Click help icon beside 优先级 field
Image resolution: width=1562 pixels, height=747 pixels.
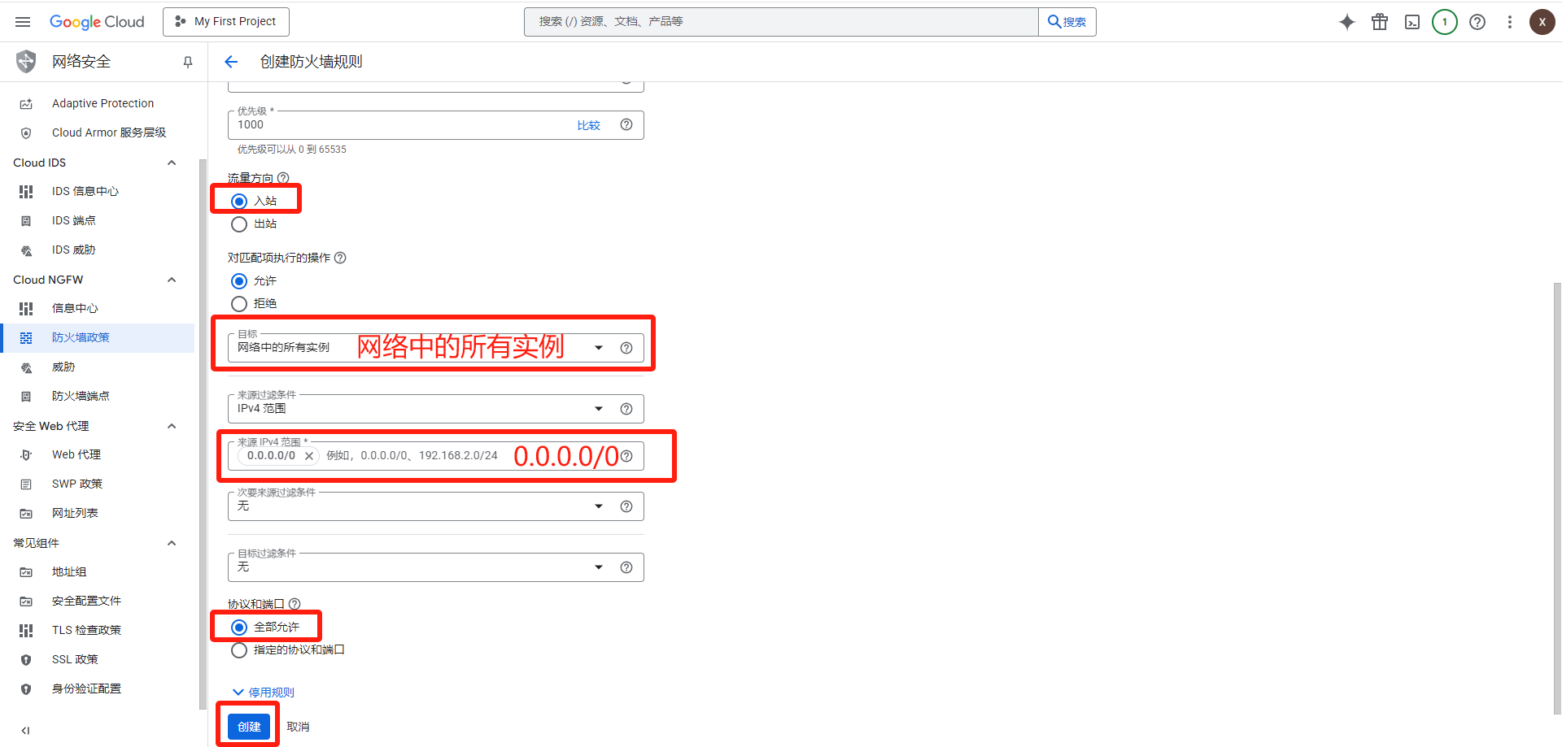626,124
